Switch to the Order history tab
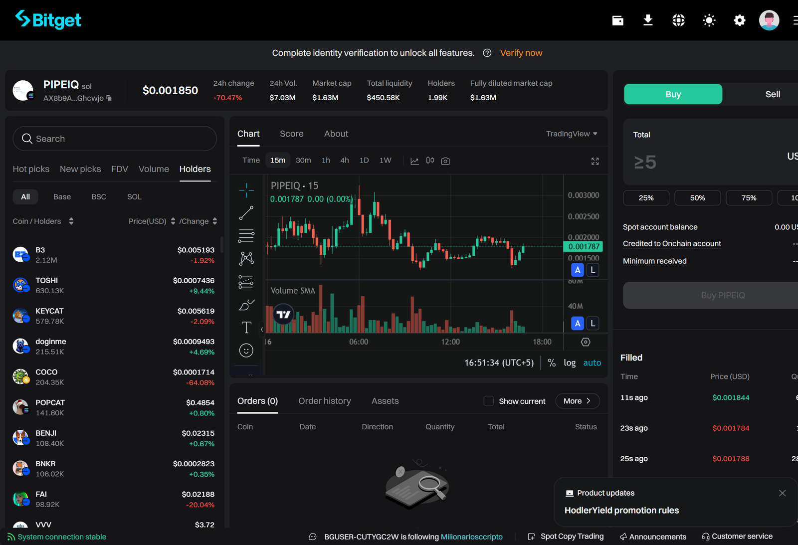798x545 pixels. click(324, 400)
